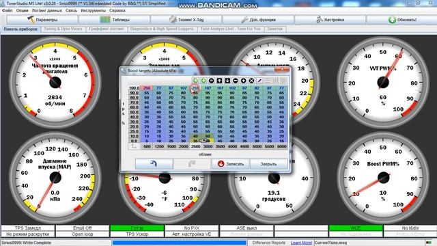Select the 2500 RPM bin cell

196,146
